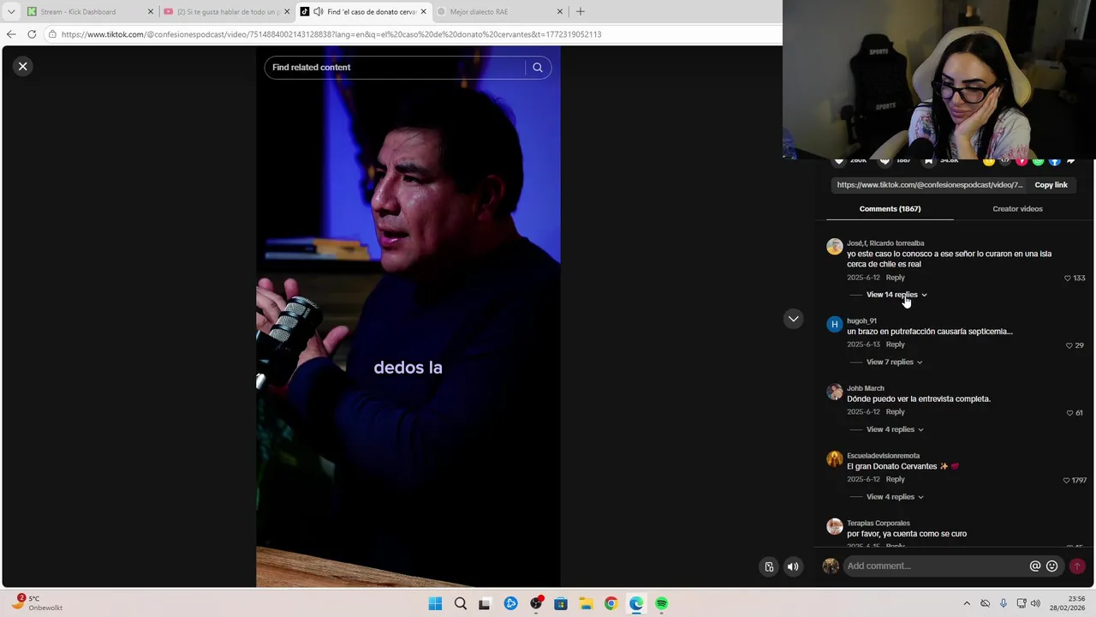The image size is (1096, 617).
Task: Click the @ mention icon in comment box
Action: coord(1035,566)
